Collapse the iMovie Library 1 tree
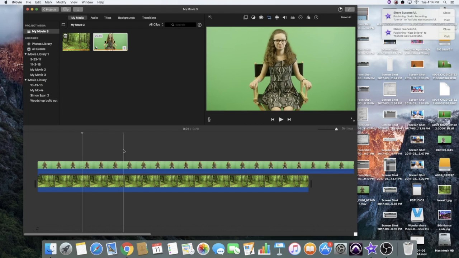 (25, 54)
